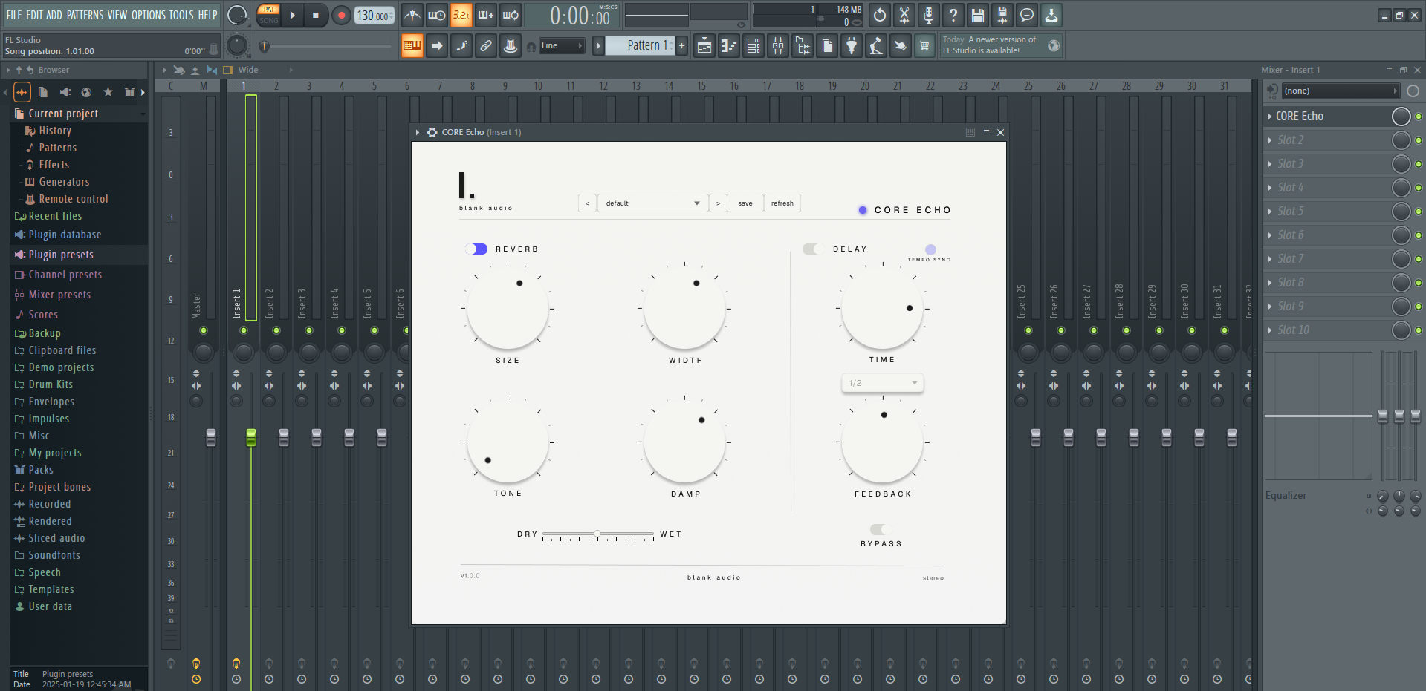This screenshot has width=1426, height=691.
Task: Open the PATTERNS menu
Action: point(85,15)
